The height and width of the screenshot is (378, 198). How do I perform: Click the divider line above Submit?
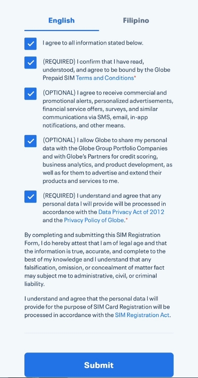(99, 333)
